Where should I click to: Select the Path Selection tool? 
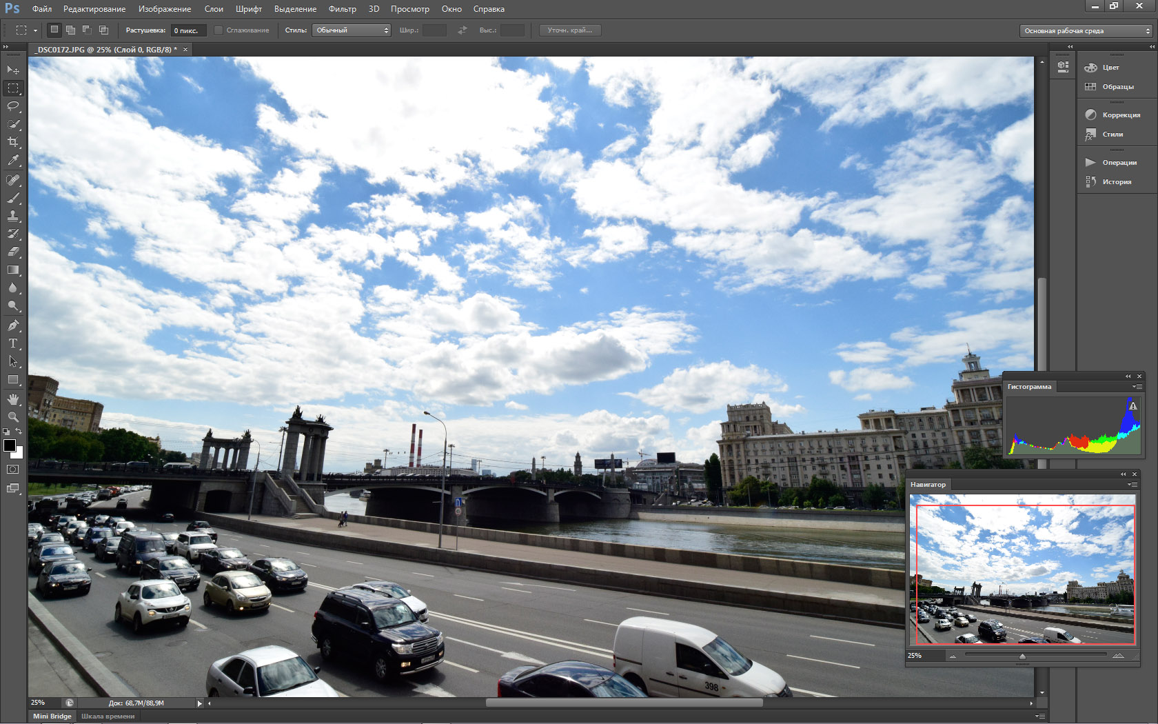click(13, 361)
